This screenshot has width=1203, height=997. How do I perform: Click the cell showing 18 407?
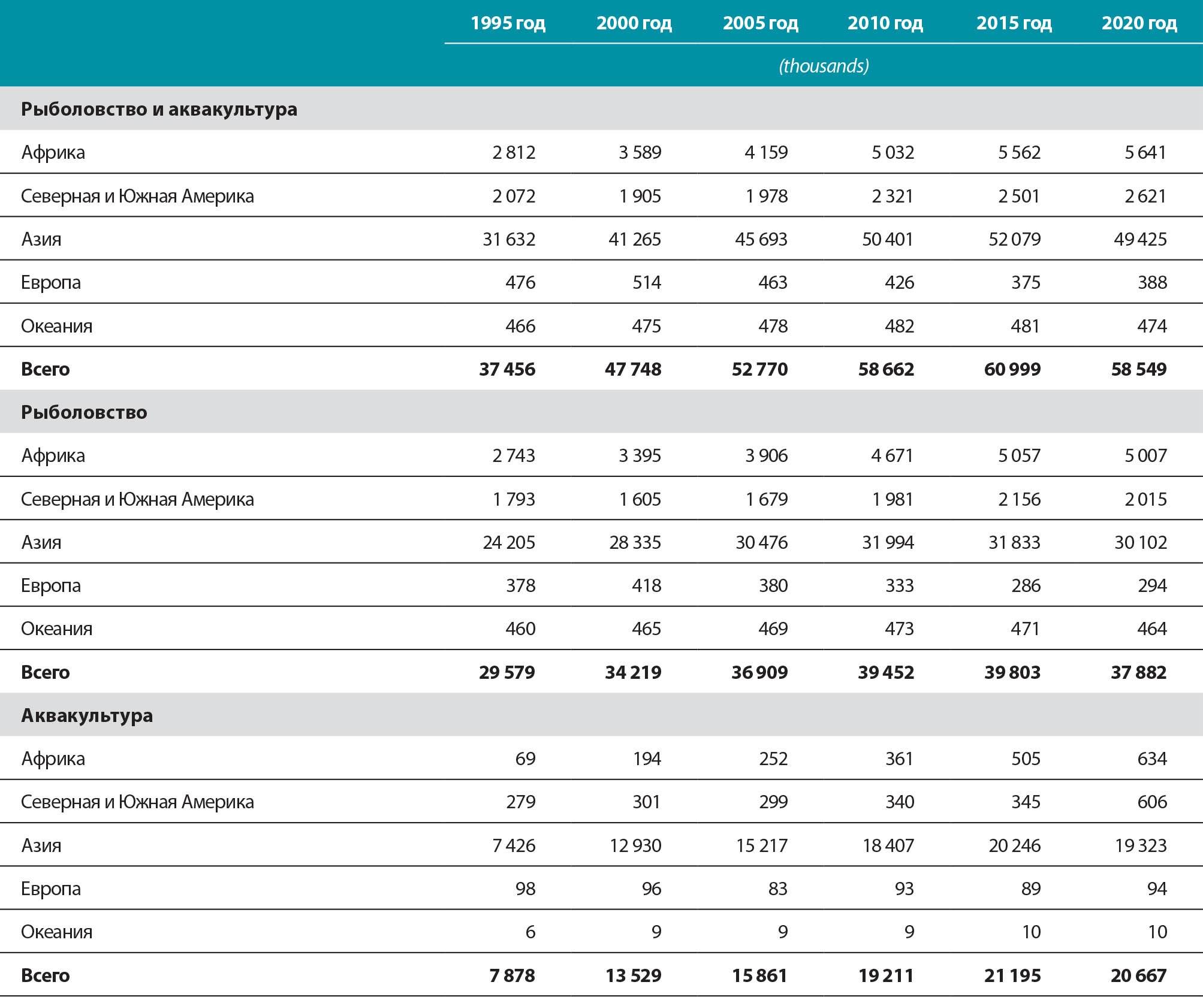[x=888, y=845]
